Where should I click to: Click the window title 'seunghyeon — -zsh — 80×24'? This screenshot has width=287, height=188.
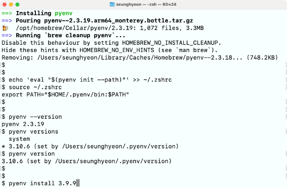point(146,4)
